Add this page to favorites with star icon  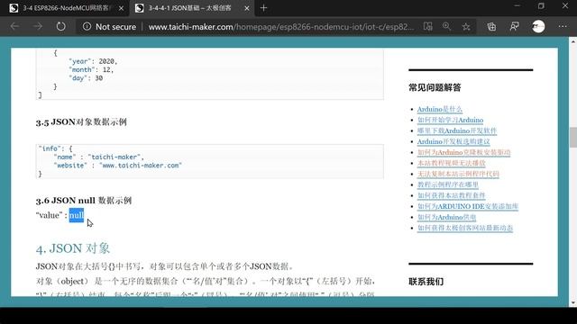point(466,26)
